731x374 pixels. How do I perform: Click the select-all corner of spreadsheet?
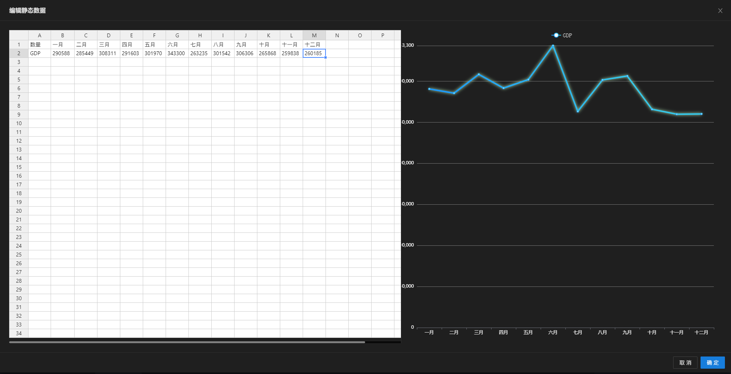[x=19, y=35]
